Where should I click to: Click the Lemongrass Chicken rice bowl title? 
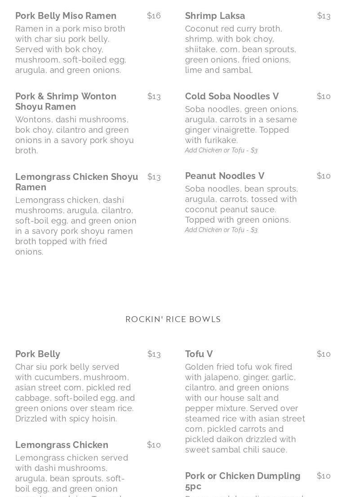[62, 445]
